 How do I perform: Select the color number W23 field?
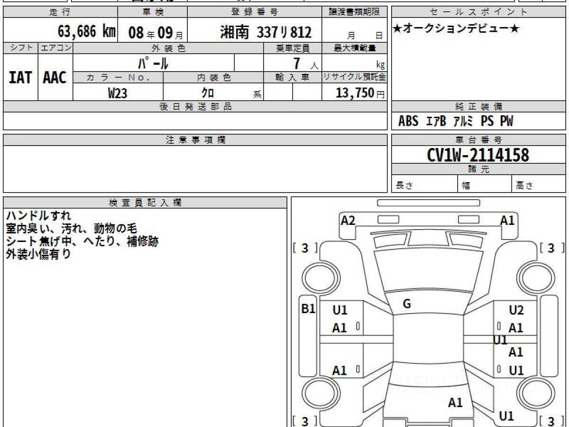click(x=118, y=93)
